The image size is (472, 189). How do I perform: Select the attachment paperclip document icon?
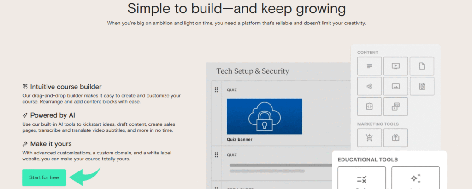[422, 86]
